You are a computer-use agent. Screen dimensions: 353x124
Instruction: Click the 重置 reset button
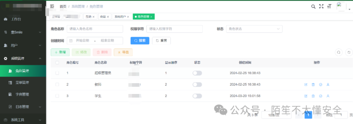161,41
